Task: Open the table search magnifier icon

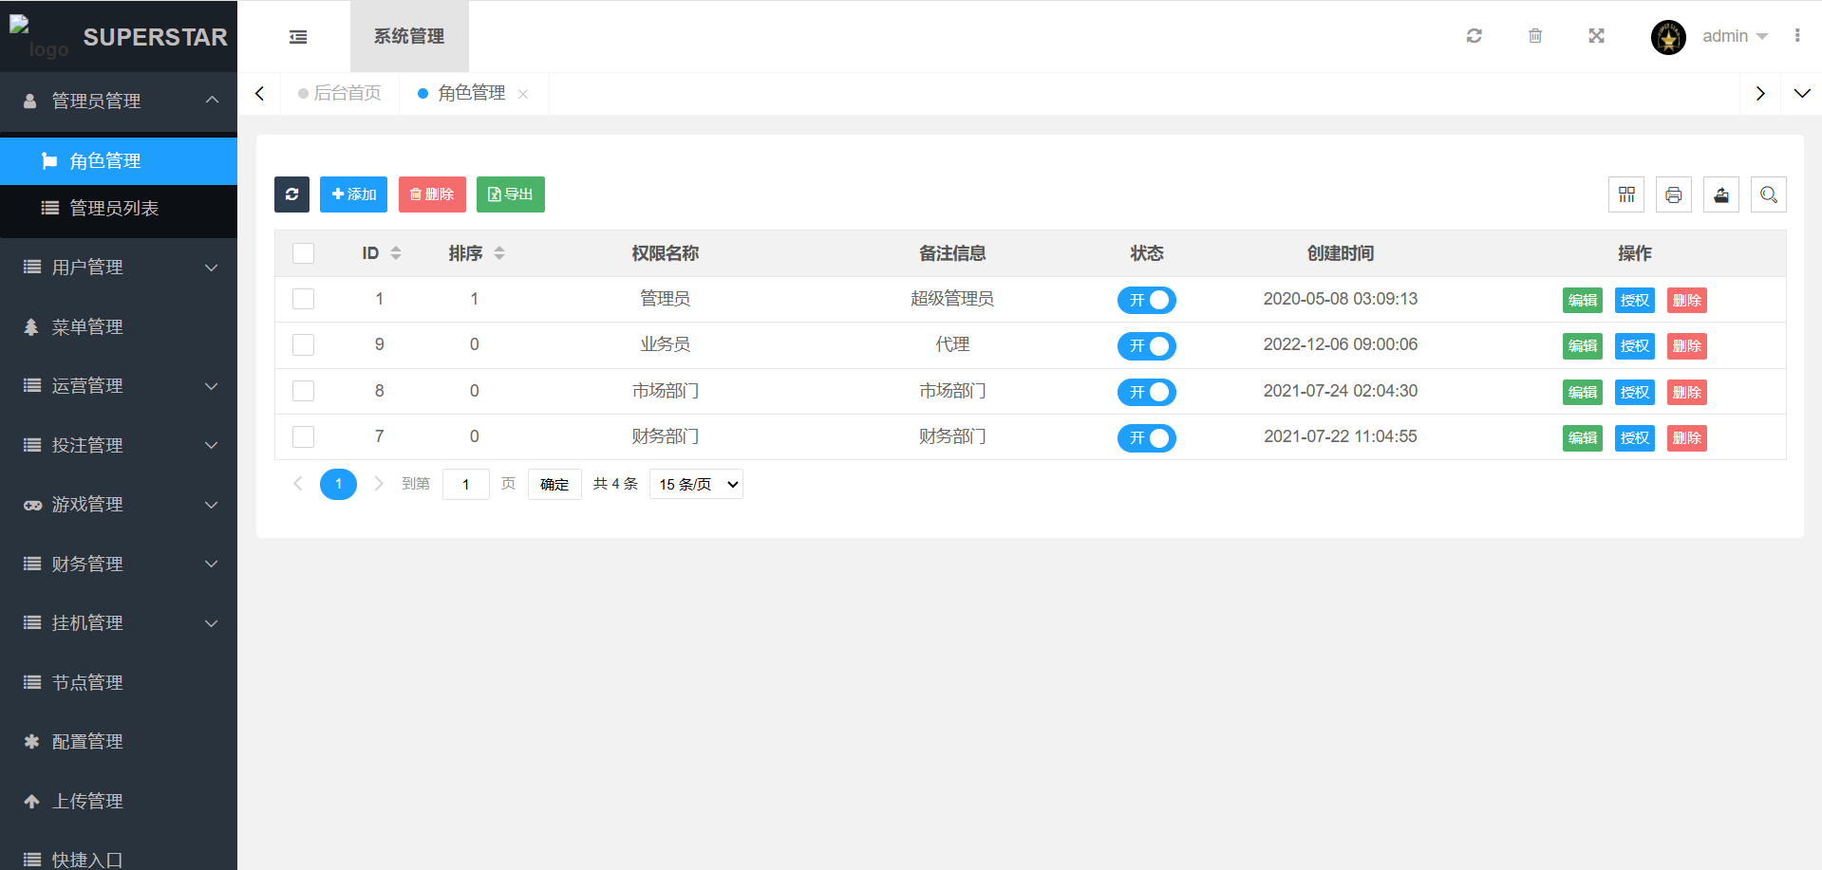Action: pos(1768,194)
